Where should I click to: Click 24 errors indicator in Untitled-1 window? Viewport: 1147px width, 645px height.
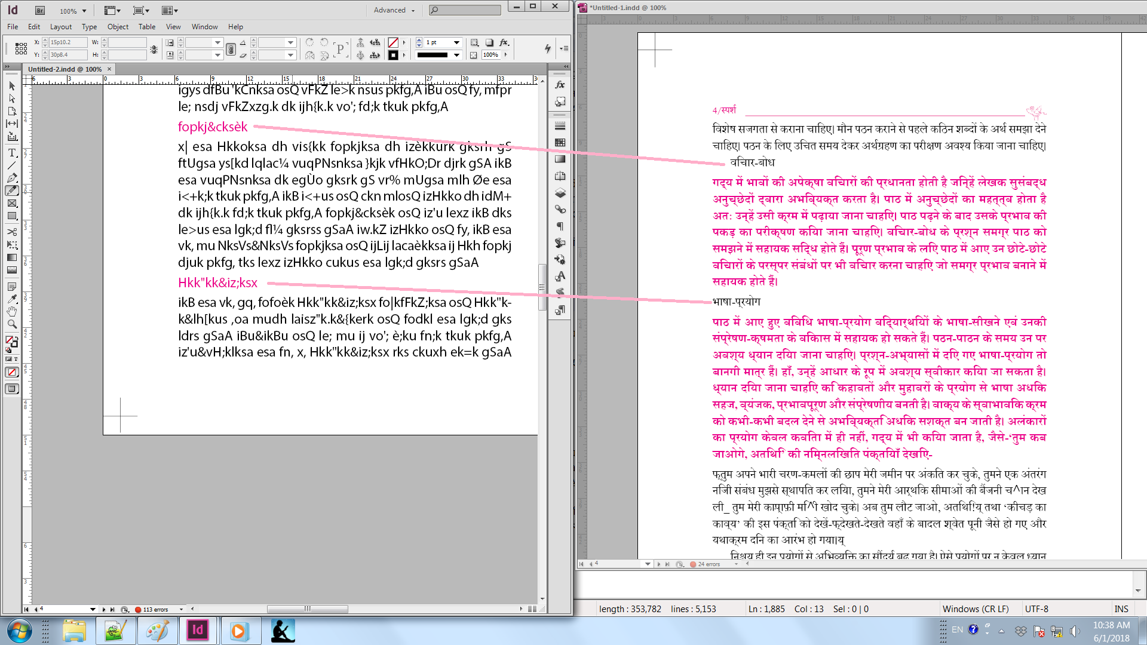(705, 564)
